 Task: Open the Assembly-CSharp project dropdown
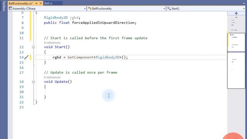tap(47, 8)
